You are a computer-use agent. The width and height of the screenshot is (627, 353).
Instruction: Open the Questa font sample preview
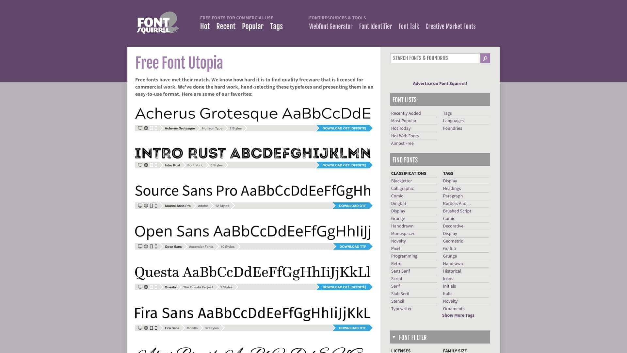(252, 272)
